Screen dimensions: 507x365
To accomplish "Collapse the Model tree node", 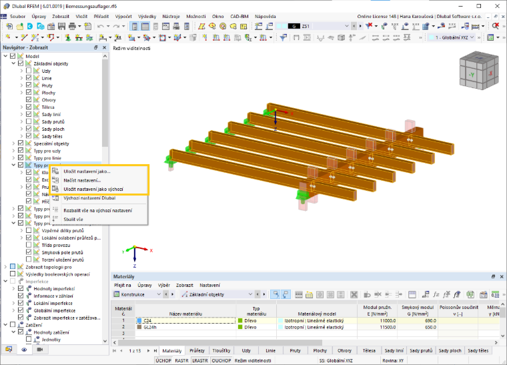I will (x=5, y=56).
